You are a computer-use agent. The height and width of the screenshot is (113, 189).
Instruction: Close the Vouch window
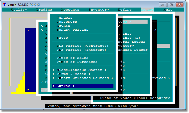[179, 5]
